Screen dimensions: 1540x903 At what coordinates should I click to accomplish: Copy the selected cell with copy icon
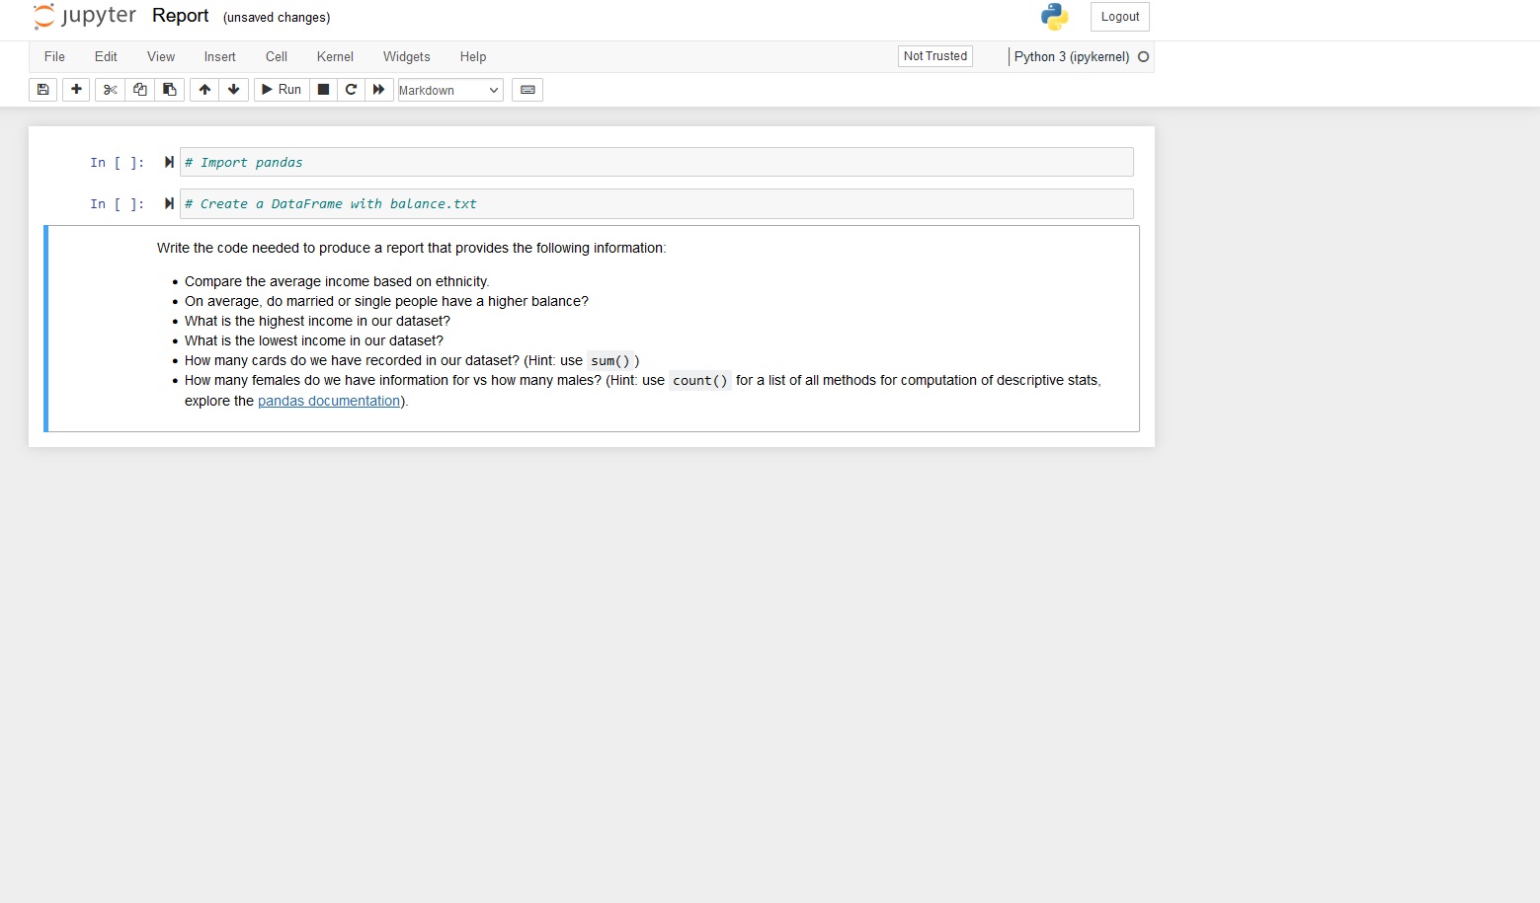(139, 90)
